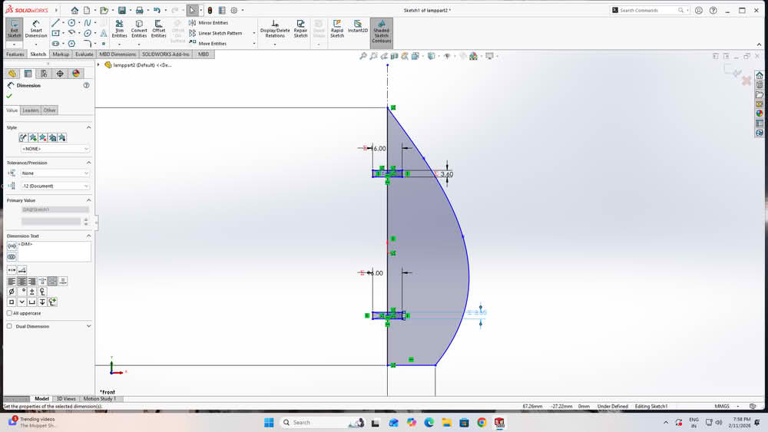Click the taskbar Search box
768x432 pixels.
[x=323, y=422]
